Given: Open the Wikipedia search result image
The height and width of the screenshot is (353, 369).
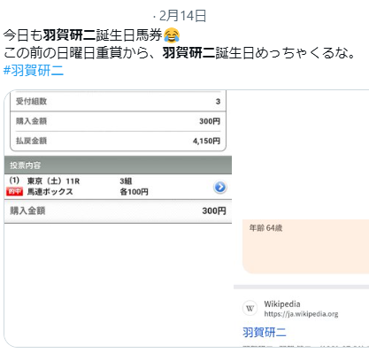Looking at the screenshot, I should (x=301, y=219).
